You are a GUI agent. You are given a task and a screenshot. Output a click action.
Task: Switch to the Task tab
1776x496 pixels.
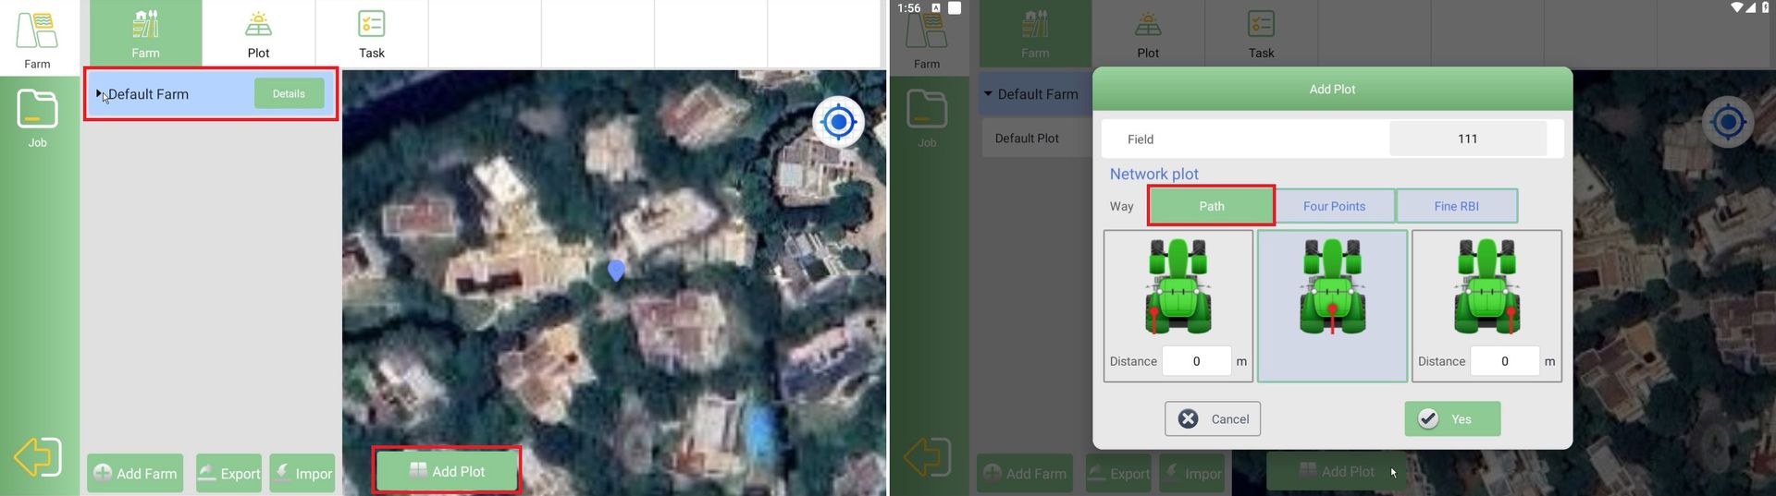click(x=371, y=34)
